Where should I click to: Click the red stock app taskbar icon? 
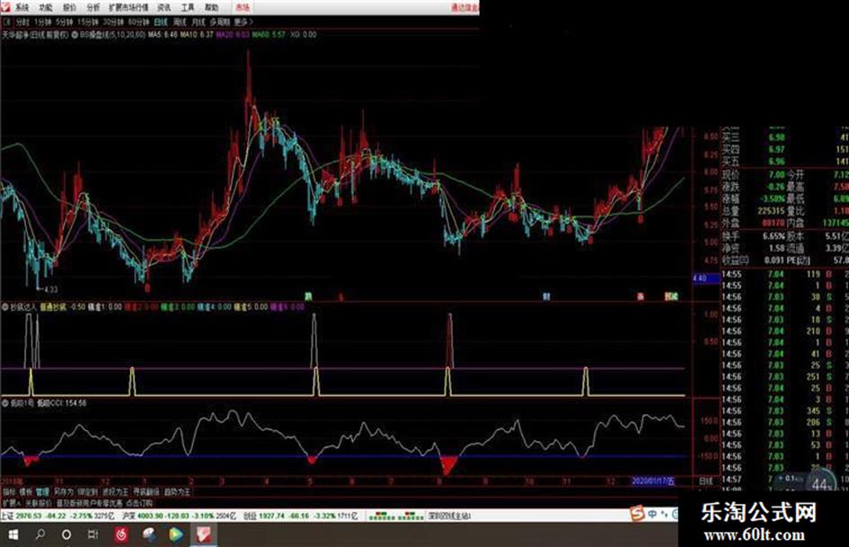pos(204,534)
